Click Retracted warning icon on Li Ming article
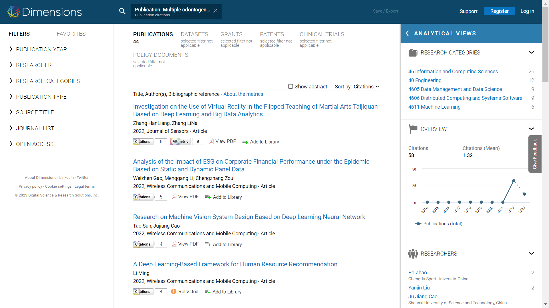 pos(174,291)
